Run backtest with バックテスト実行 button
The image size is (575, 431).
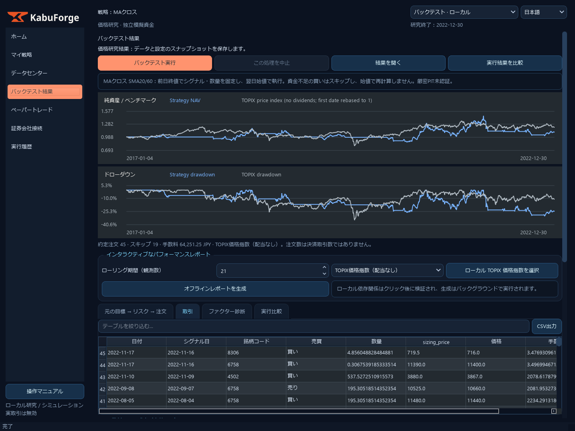coord(155,63)
